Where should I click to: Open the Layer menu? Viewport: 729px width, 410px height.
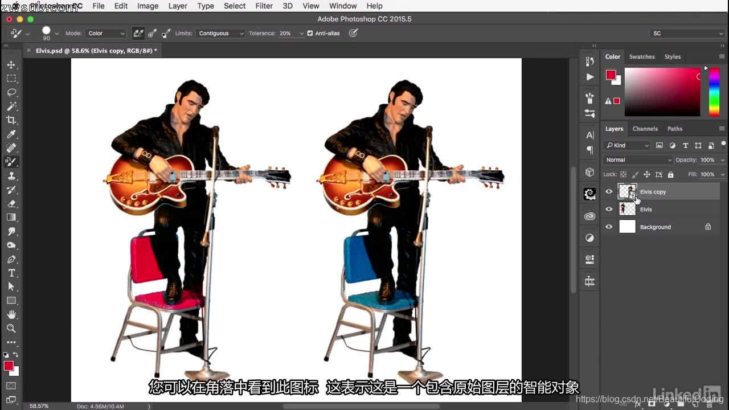[x=178, y=6]
